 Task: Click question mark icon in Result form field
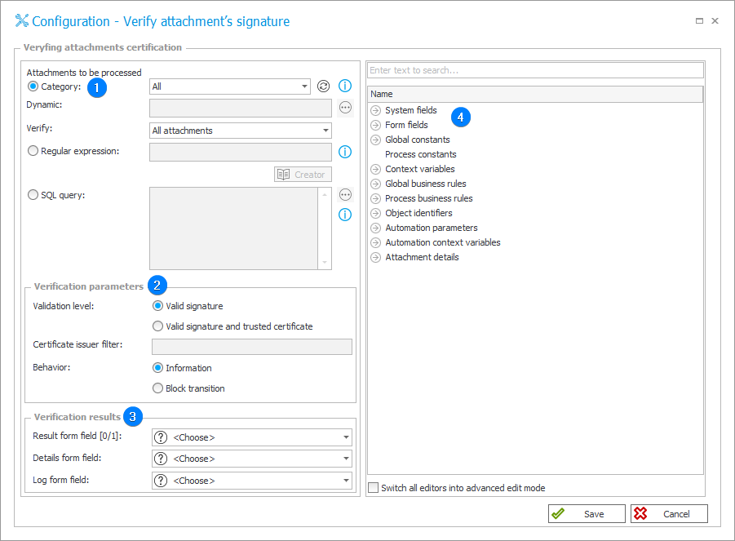coord(161,437)
